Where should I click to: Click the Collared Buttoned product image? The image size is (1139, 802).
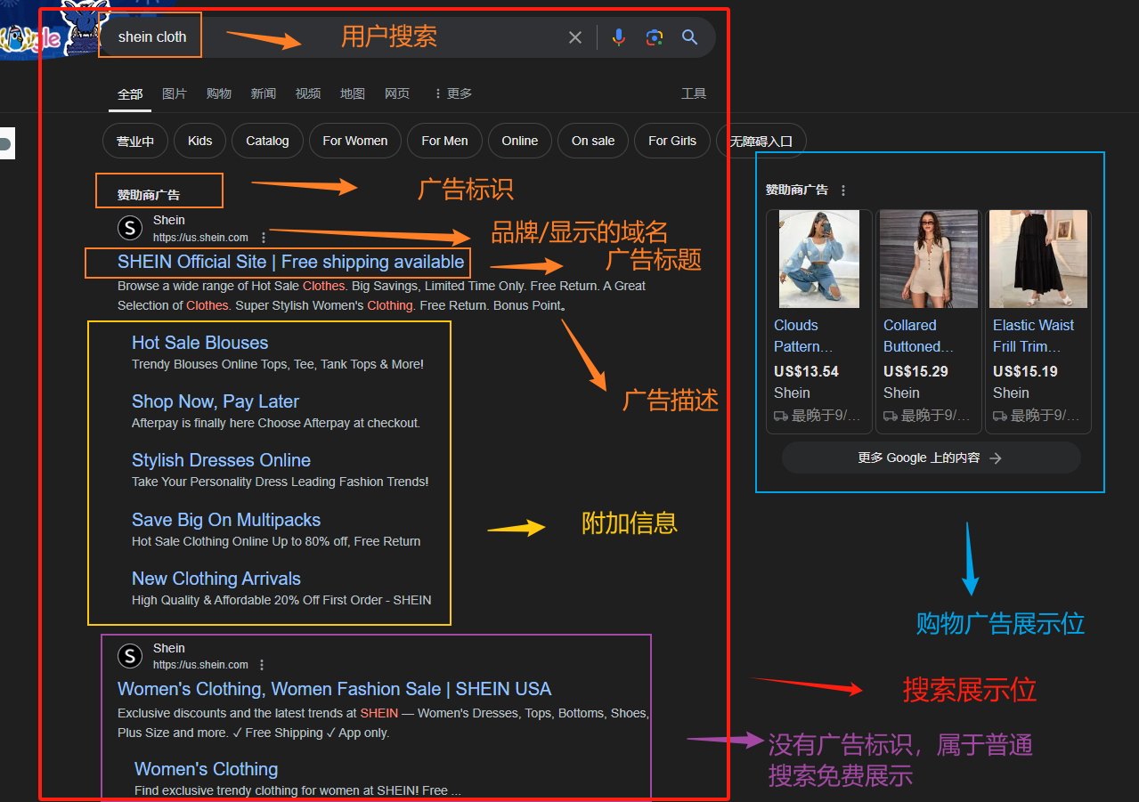(x=929, y=259)
